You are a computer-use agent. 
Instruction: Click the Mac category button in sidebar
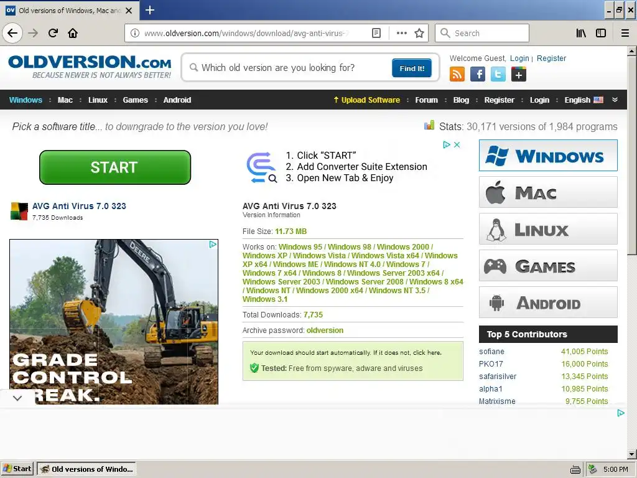click(x=548, y=192)
